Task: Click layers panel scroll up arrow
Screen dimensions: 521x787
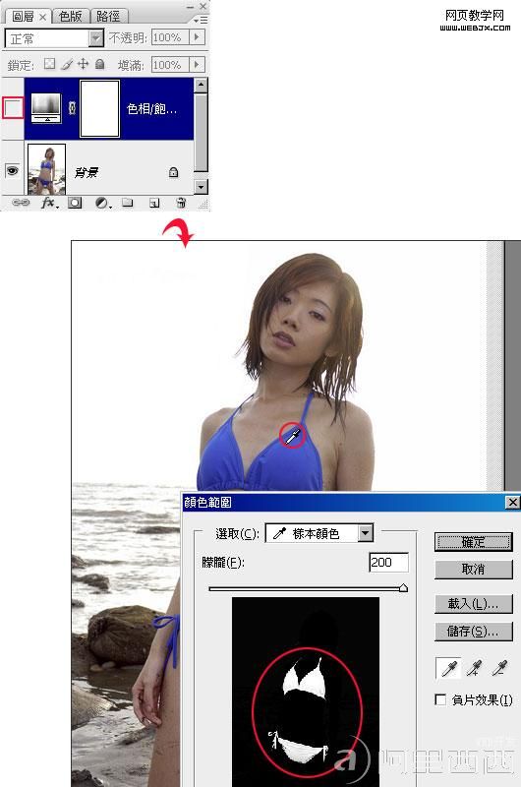Action: pyautogui.click(x=201, y=85)
